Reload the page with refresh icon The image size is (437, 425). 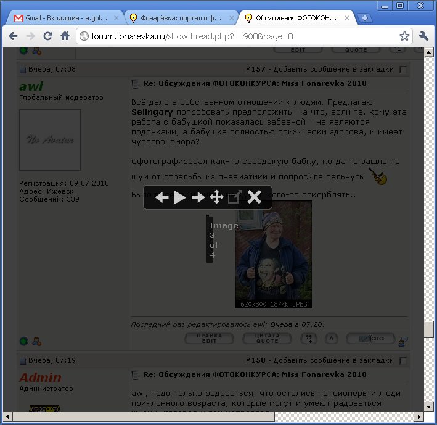pyautogui.click(x=47, y=36)
